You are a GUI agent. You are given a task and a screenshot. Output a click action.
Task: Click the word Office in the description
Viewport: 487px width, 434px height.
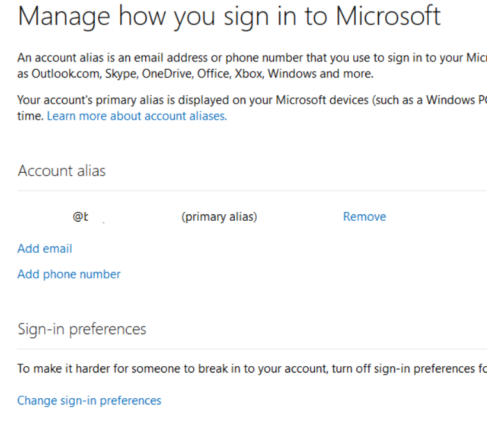[212, 74]
